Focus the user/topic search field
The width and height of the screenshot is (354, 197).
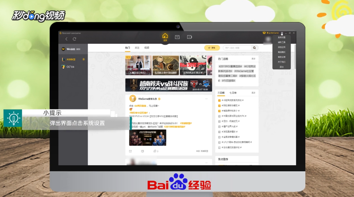(237, 48)
